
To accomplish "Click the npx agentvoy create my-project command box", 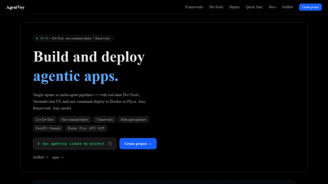I will [x=75, y=143].
